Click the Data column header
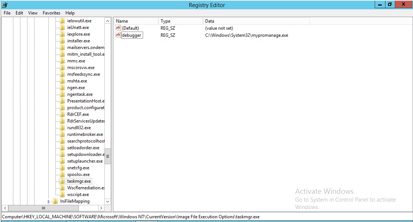This screenshot has width=413, height=222. [256, 21]
